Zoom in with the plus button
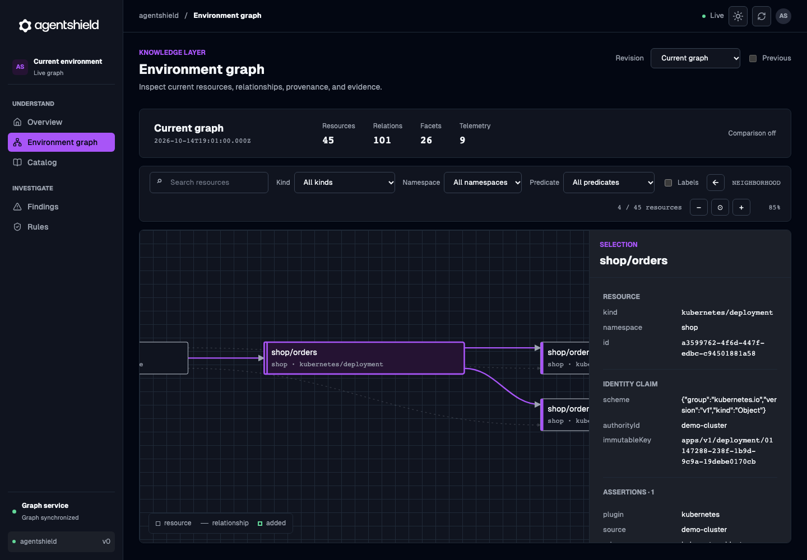This screenshot has width=807, height=560. tap(741, 207)
